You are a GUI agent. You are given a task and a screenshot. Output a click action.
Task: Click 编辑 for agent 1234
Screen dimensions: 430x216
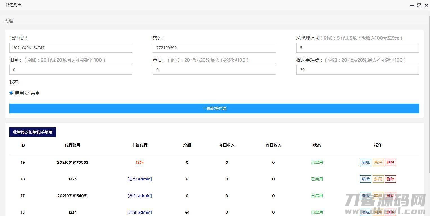coord(365,212)
